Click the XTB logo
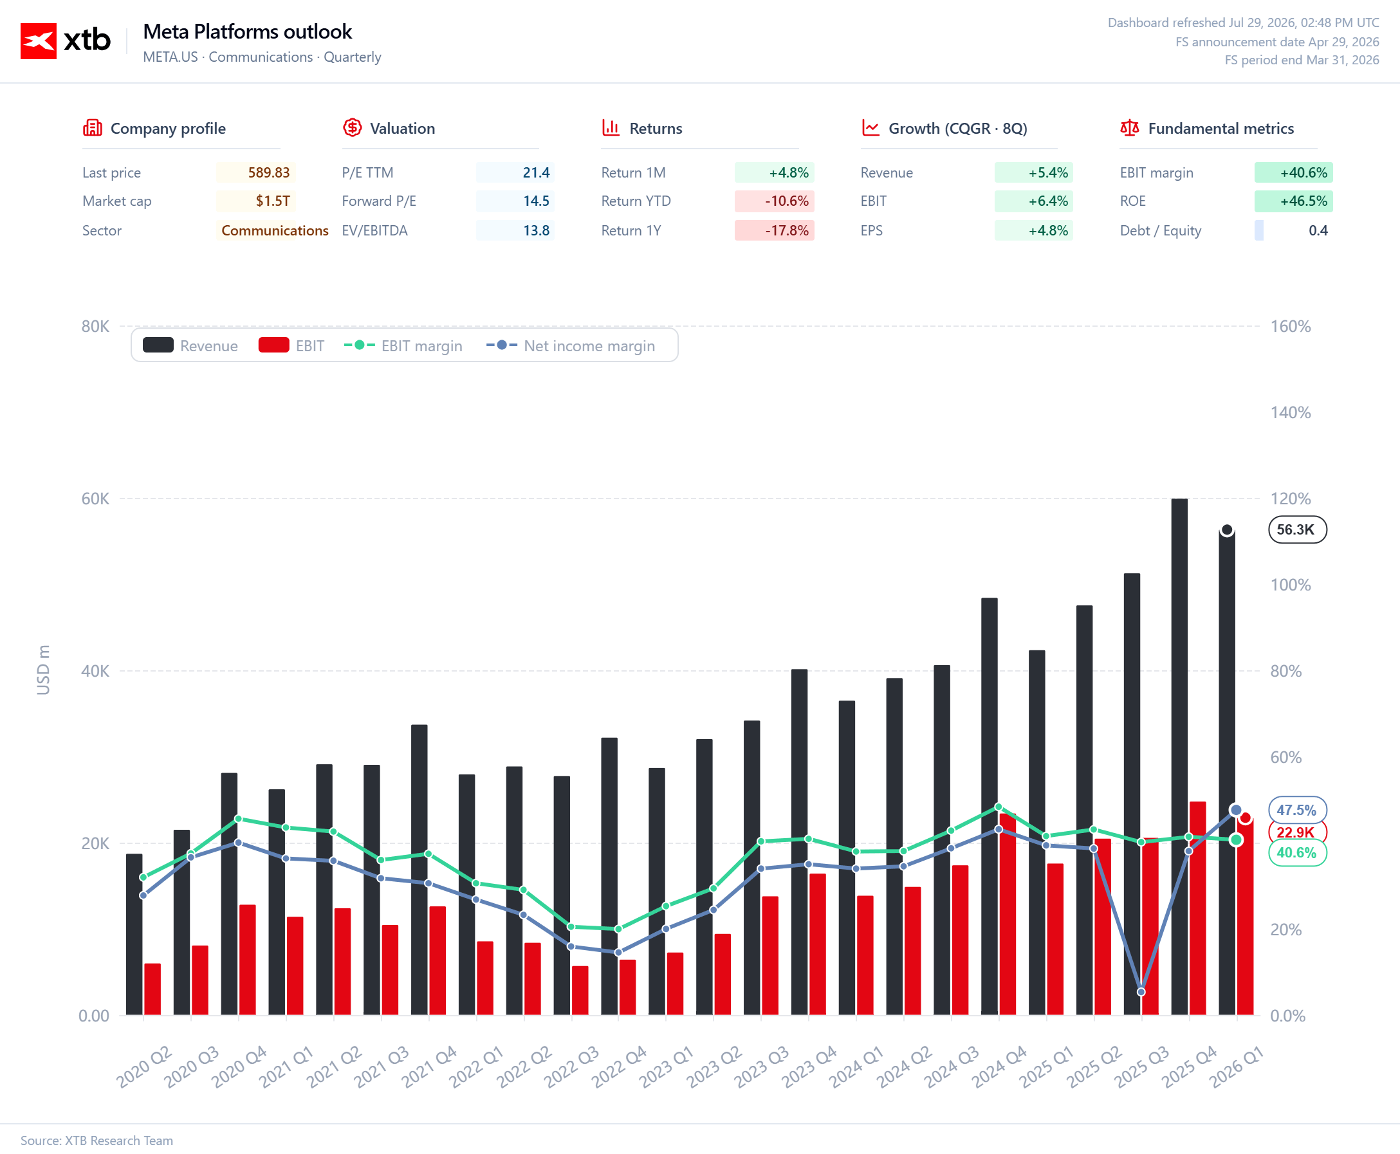This screenshot has height=1154, width=1400. pos(65,41)
